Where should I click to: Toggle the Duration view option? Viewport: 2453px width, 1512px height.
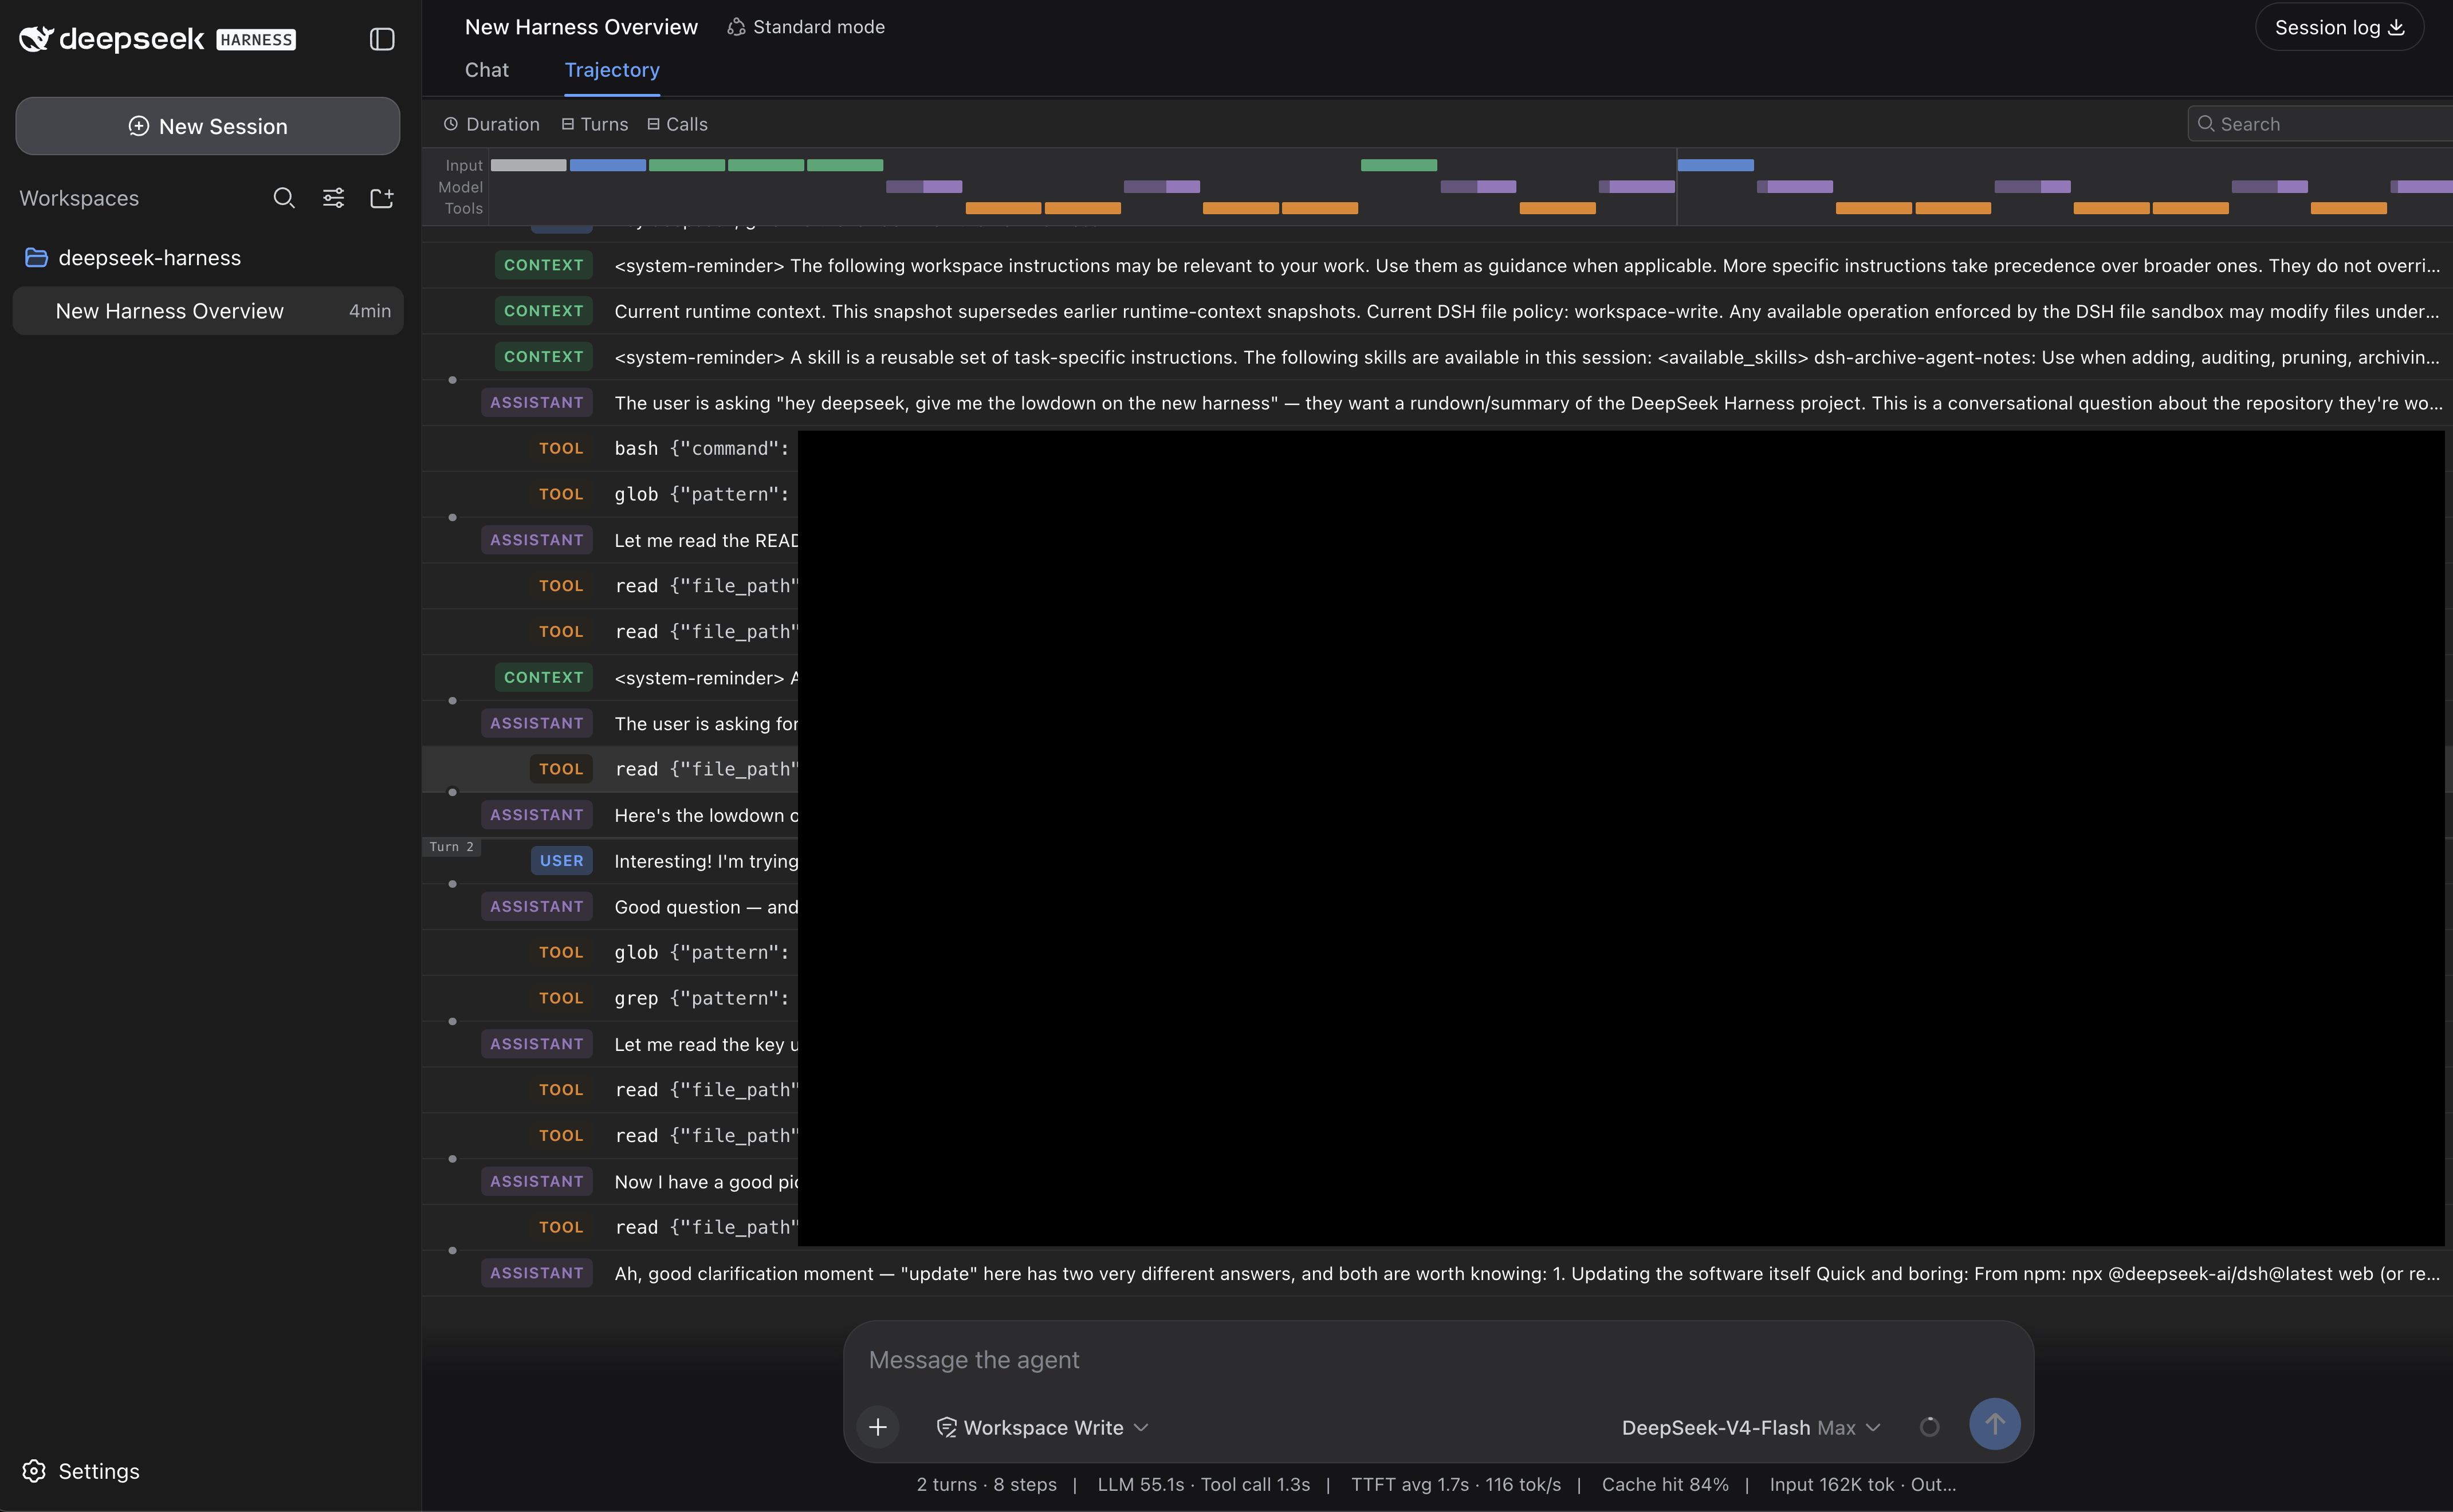[492, 124]
